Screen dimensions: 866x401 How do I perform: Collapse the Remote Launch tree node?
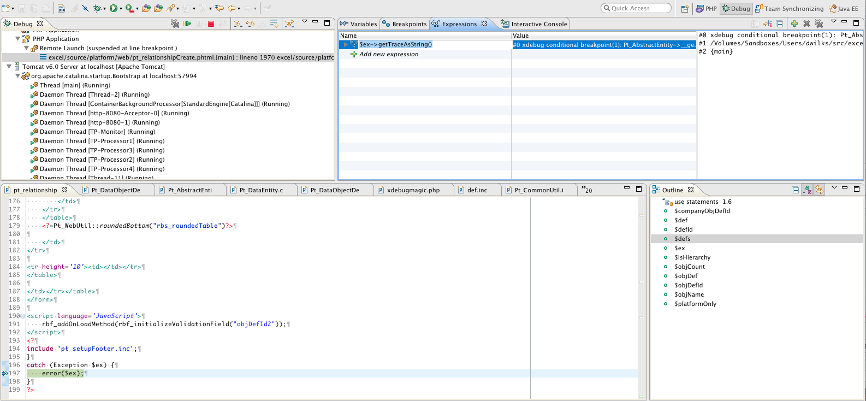[26, 48]
